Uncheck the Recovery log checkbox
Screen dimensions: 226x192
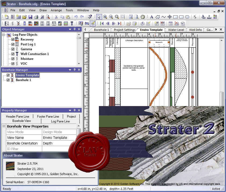click(x=13, y=39)
